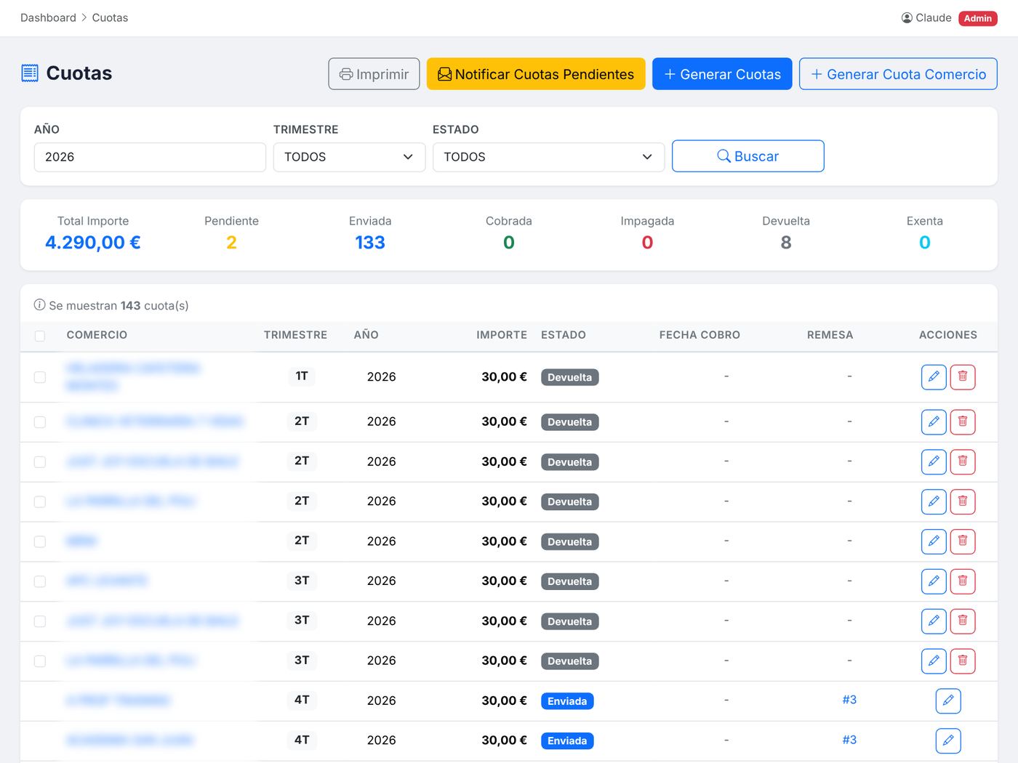Screen dimensions: 1018x763
Task: Focus the Año input field
Action: (150, 157)
